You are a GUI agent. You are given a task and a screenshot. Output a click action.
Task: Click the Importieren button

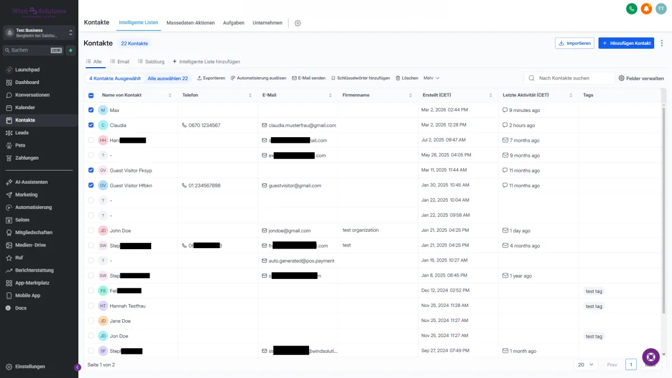coord(575,43)
